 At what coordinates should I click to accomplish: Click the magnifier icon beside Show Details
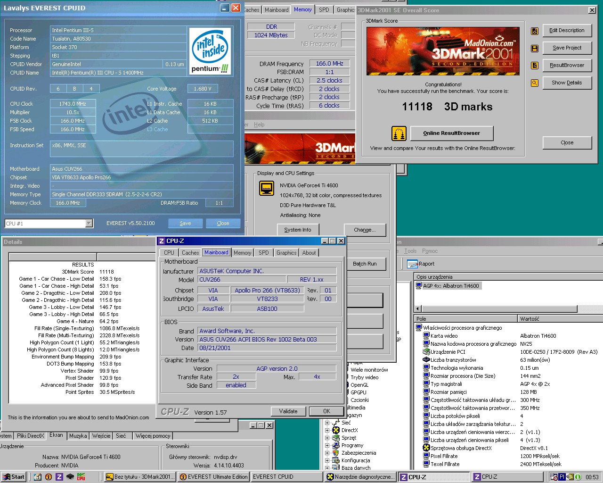pyautogui.click(x=535, y=83)
